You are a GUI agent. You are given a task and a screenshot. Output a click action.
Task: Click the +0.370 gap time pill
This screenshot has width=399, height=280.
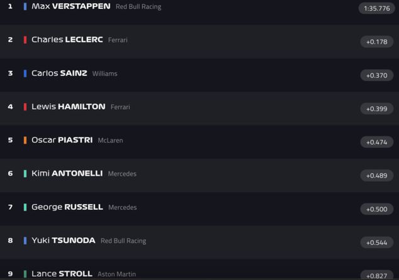pos(376,75)
